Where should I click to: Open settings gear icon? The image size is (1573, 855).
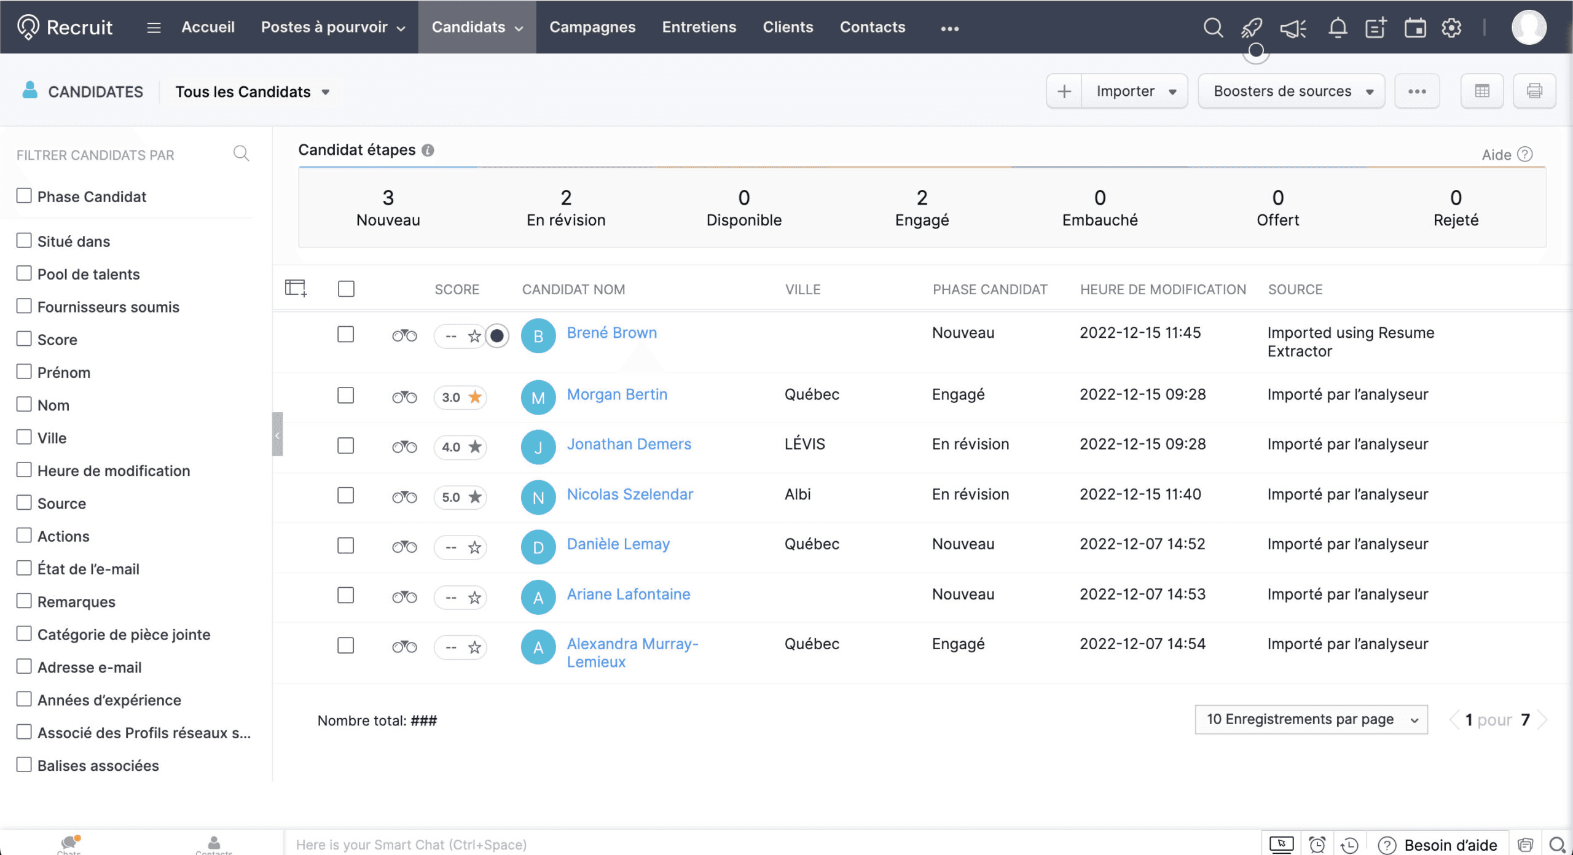point(1451,28)
